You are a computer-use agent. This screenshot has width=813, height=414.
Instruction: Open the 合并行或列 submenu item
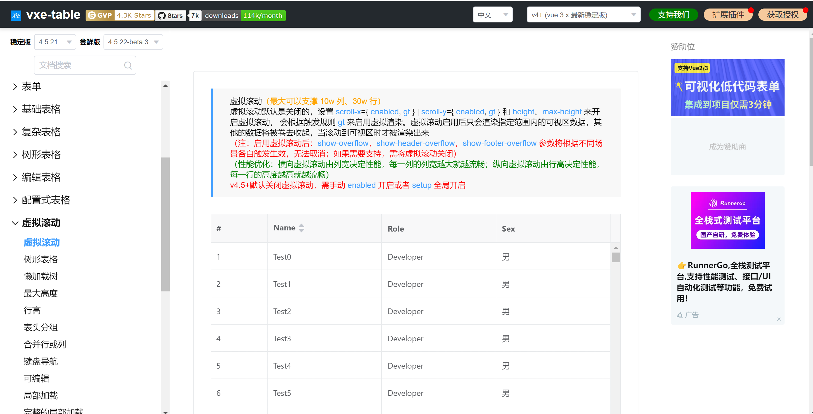[x=45, y=344]
